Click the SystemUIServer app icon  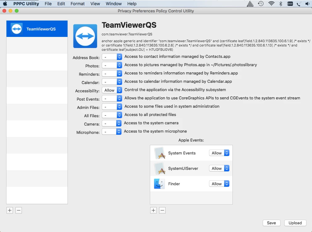click(x=160, y=168)
